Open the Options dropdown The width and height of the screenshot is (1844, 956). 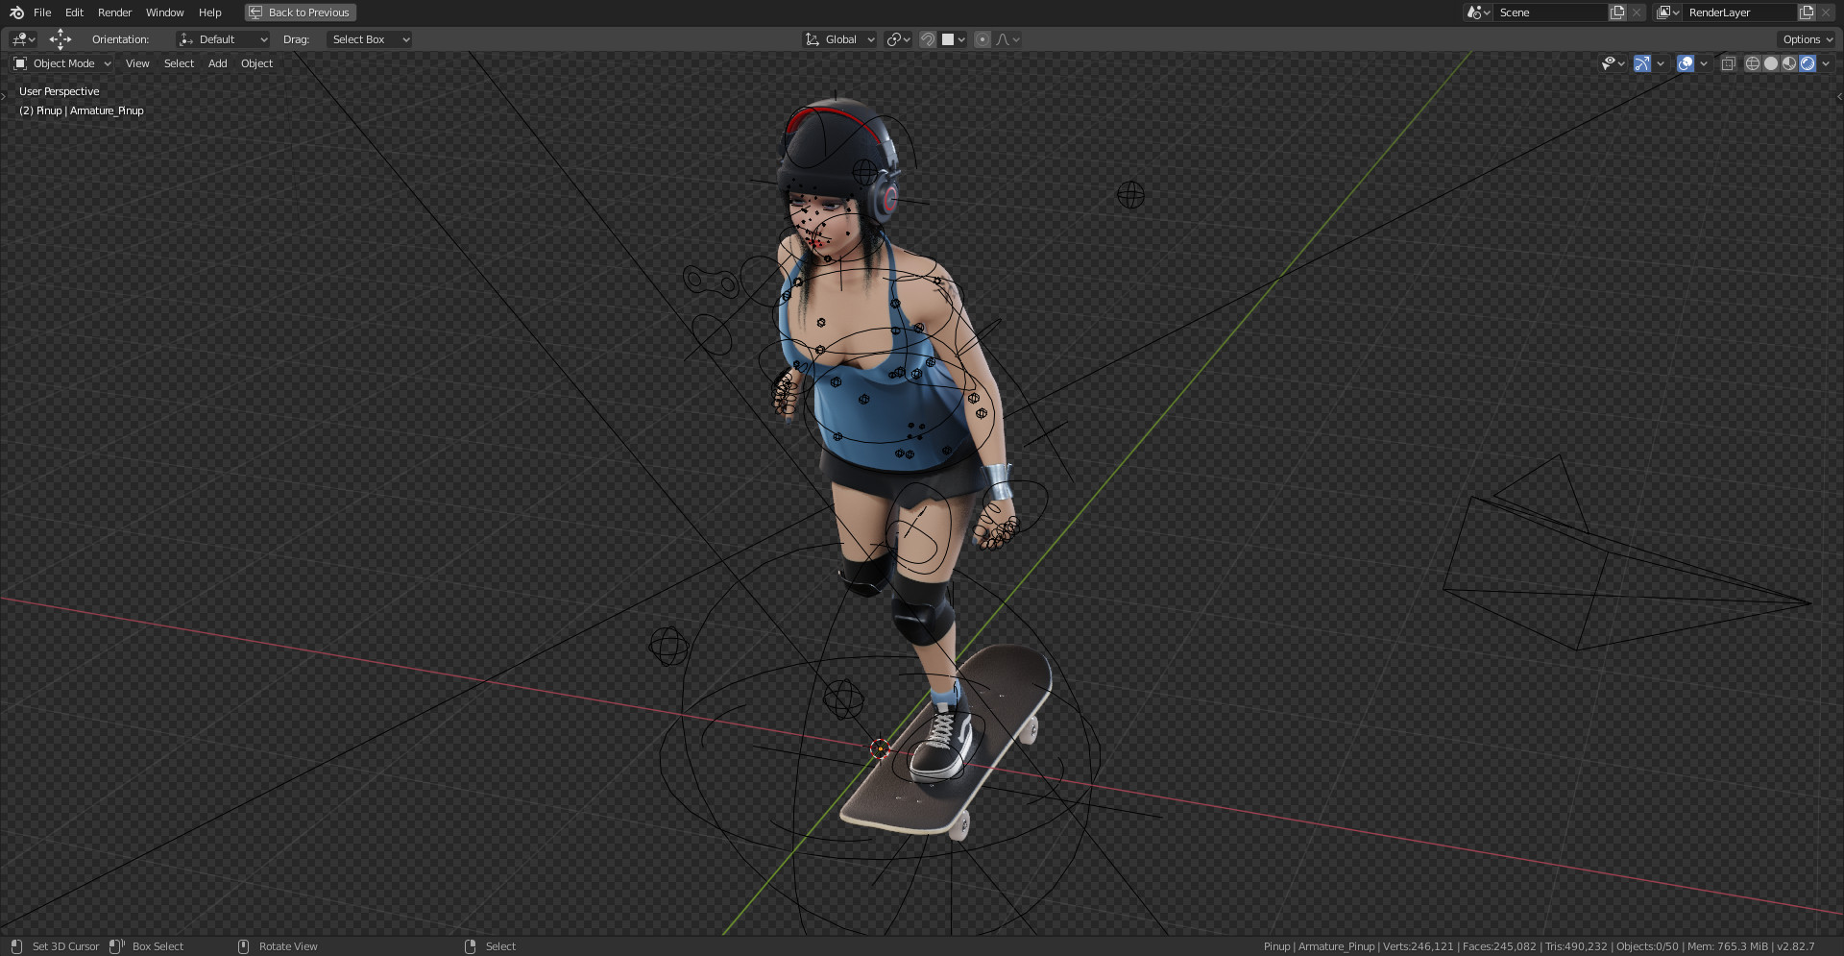pos(1807,39)
